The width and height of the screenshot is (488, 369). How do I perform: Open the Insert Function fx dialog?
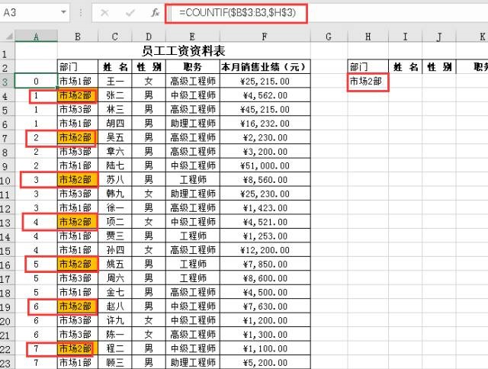click(x=156, y=13)
